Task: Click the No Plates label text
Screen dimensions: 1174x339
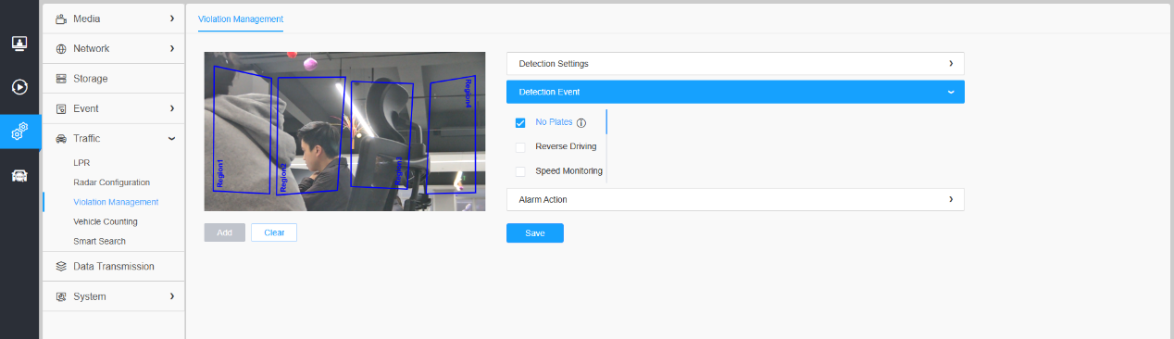Action: 554,122
